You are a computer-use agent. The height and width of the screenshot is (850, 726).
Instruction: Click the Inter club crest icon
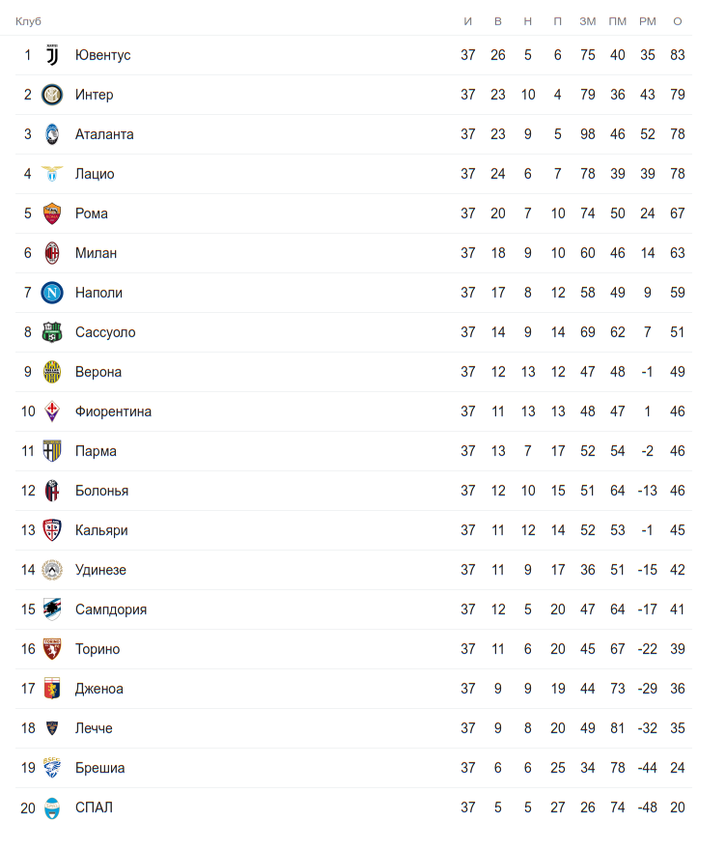[x=52, y=95]
